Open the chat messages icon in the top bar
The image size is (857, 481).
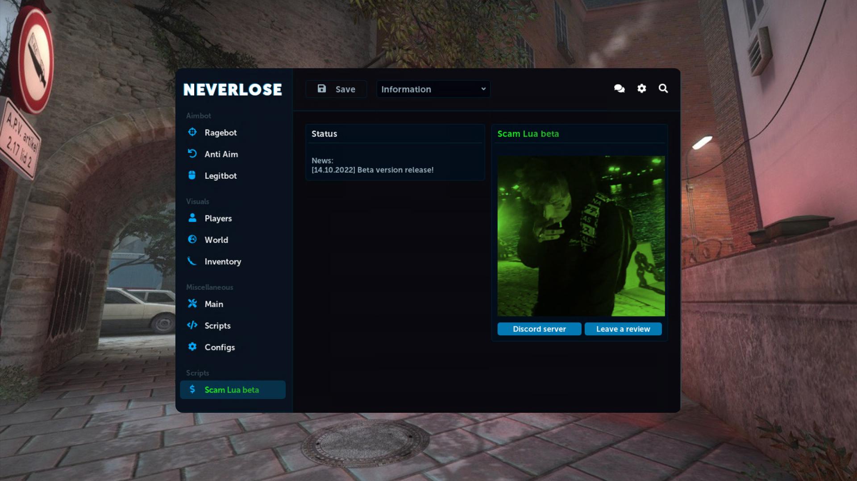point(619,88)
